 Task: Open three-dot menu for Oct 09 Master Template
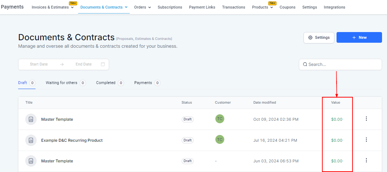[366, 119]
